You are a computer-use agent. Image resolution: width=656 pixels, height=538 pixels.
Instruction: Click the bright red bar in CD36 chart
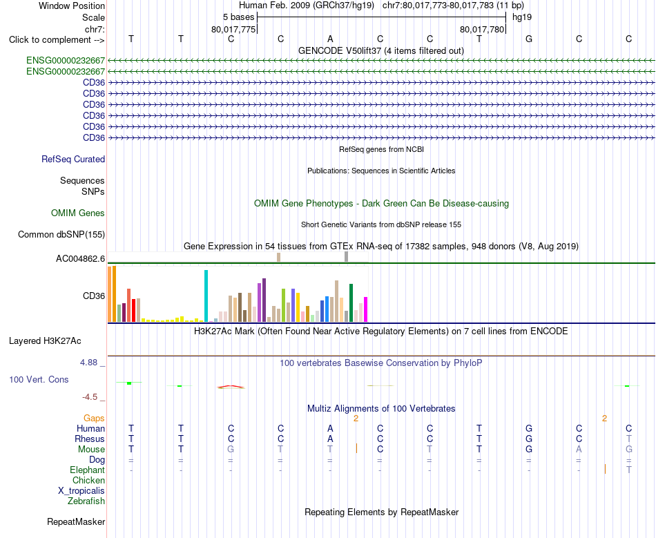click(x=133, y=310)
